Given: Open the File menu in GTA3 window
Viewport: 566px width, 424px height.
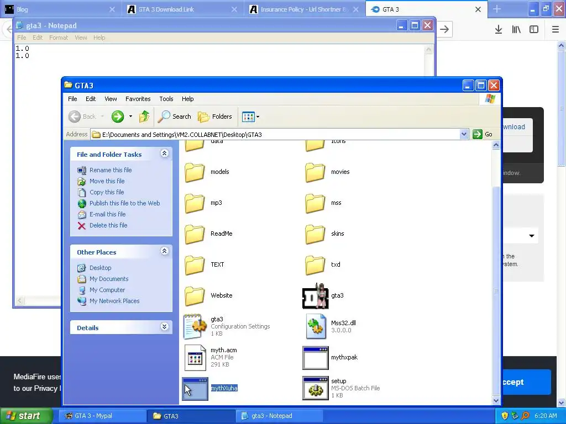Looking at the screenshot, I should coord(72,99).
